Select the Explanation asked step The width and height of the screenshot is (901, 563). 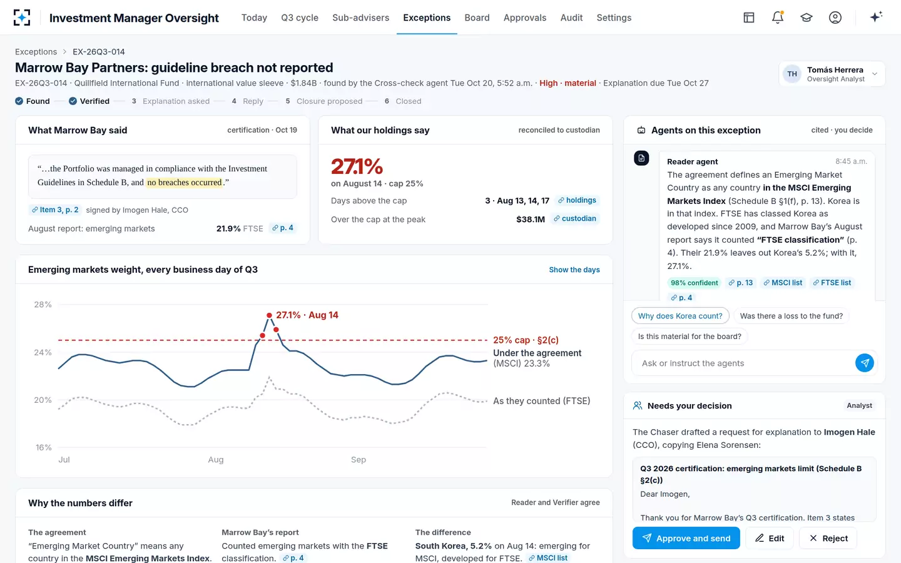(170, 101)
